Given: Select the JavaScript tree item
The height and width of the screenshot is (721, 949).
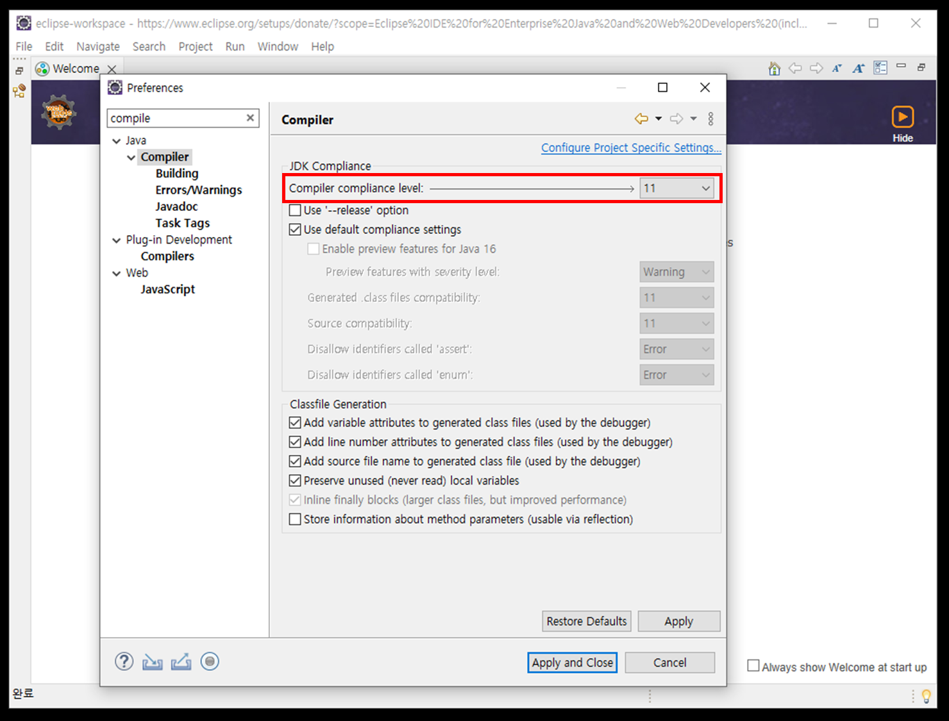Looking at the screenshot, I should 167,289.
